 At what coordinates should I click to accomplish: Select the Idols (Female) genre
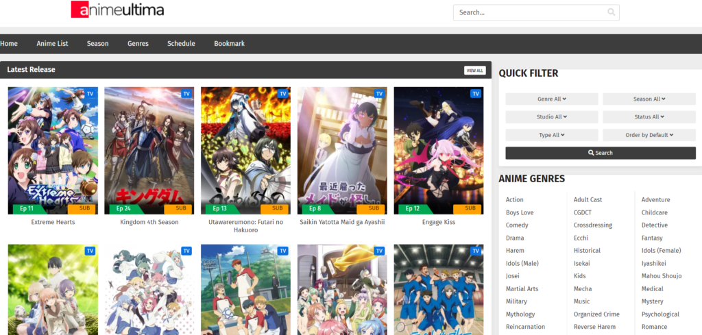[661, 251]
